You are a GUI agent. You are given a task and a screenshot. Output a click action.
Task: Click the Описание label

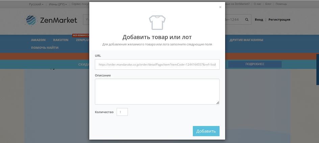103,75
